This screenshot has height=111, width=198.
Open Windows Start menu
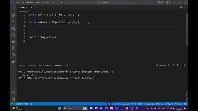pos(60,108)
